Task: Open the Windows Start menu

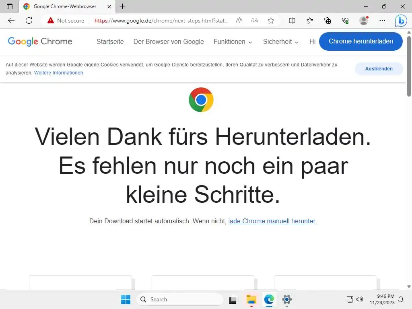Action: click(126, 299)
